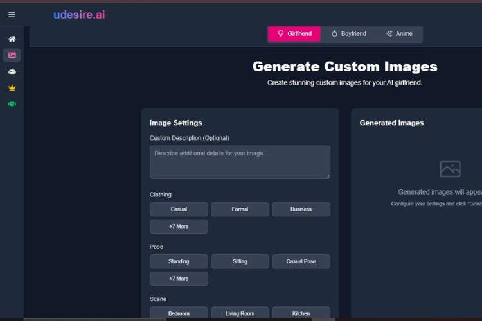Click the Custom Description text area
The image size is (482, 321).
click(240, 162)
